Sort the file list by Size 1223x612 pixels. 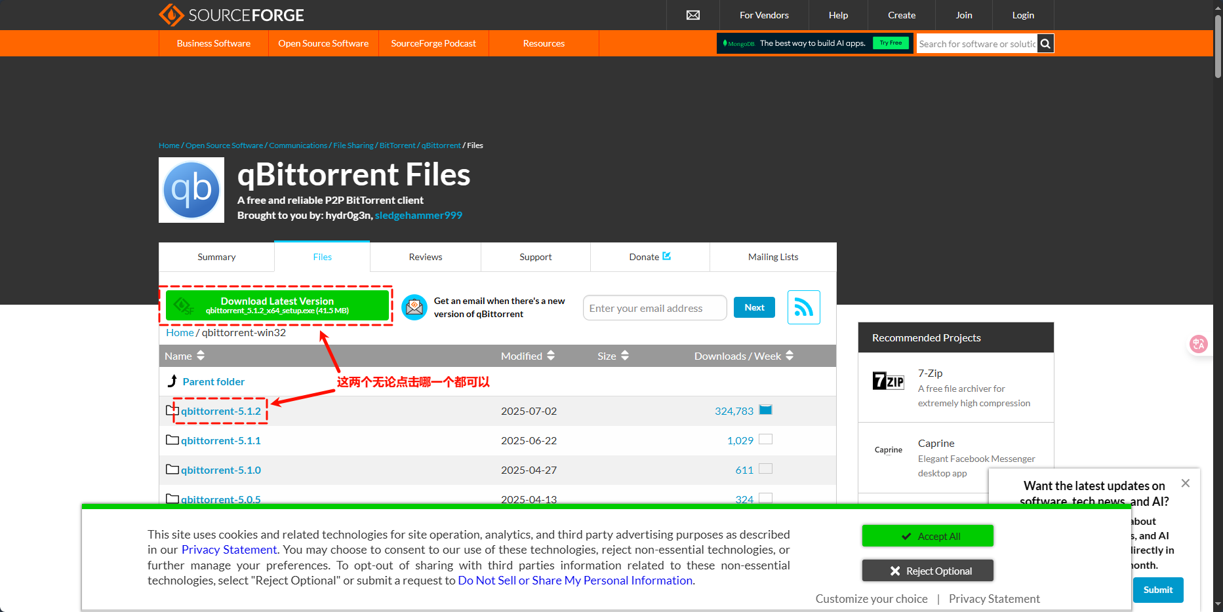click(x=613, y=356)
